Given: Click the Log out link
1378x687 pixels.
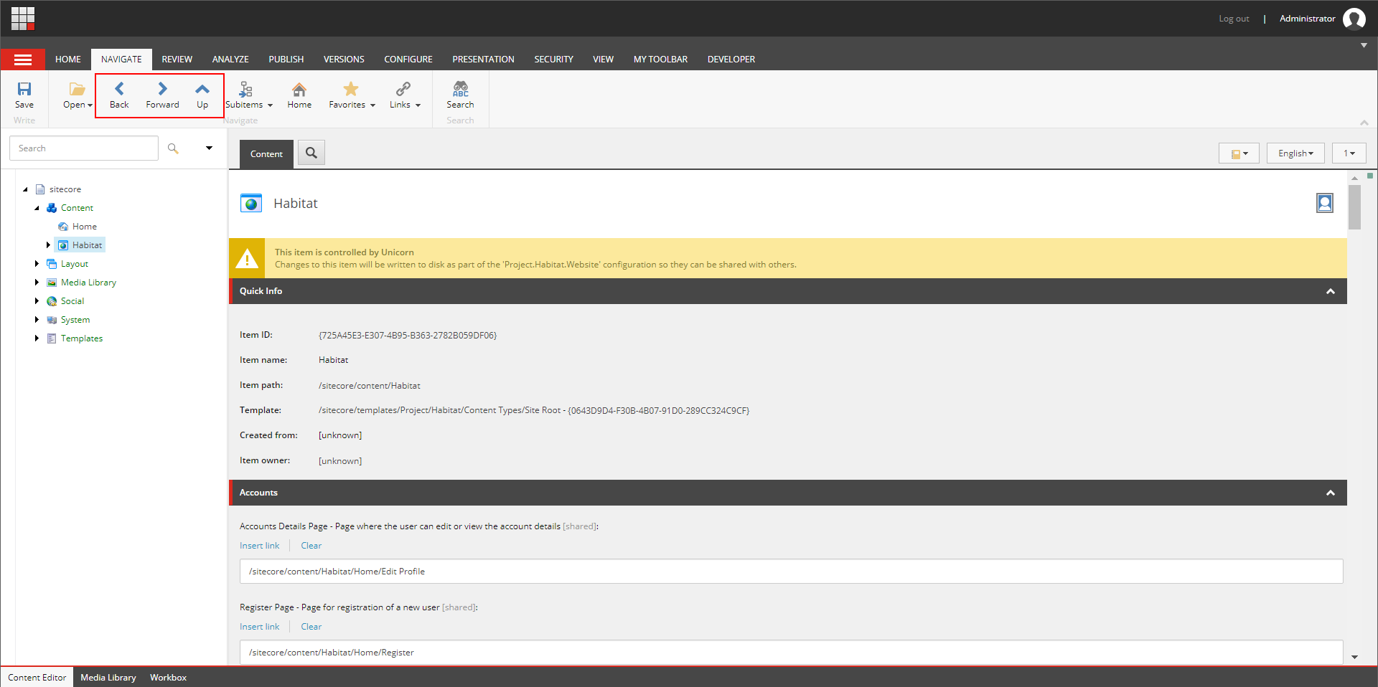Looking at the screenshot, I should pyautogui.click(x=1234, y=19).
